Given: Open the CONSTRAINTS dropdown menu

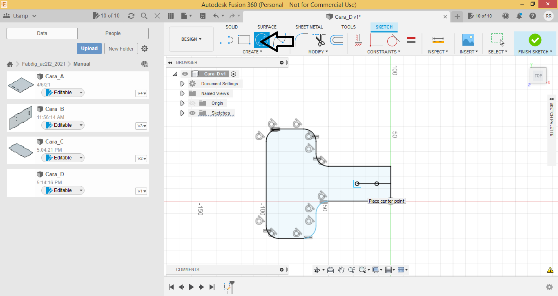Looking at the screenshot, I should tap(384, 52).
